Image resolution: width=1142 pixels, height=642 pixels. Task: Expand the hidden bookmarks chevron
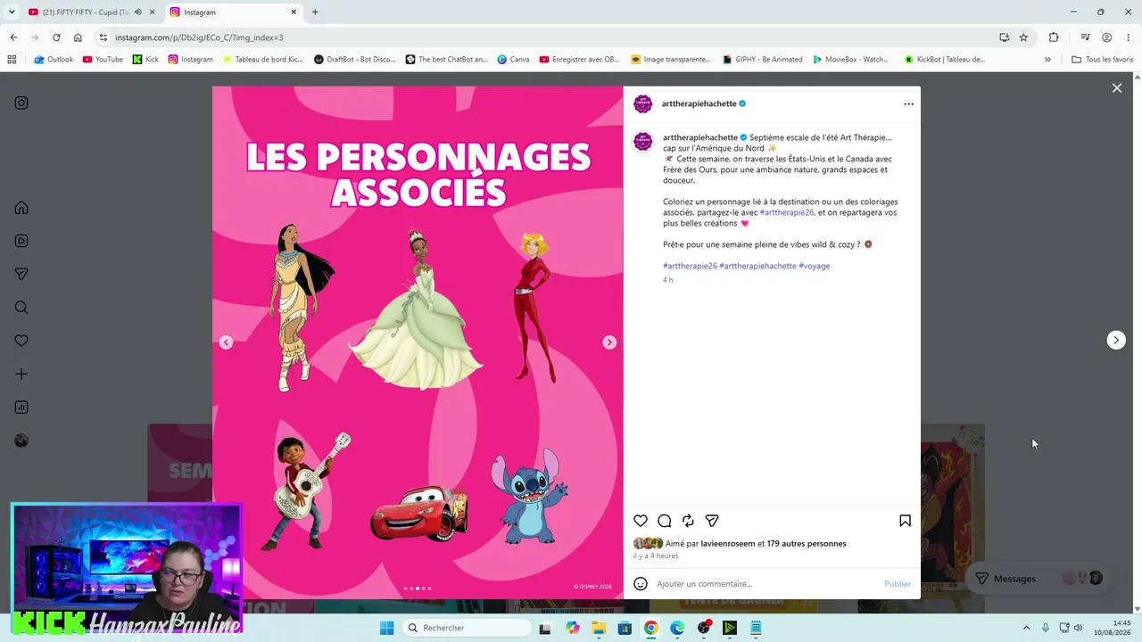(1047, 60)
